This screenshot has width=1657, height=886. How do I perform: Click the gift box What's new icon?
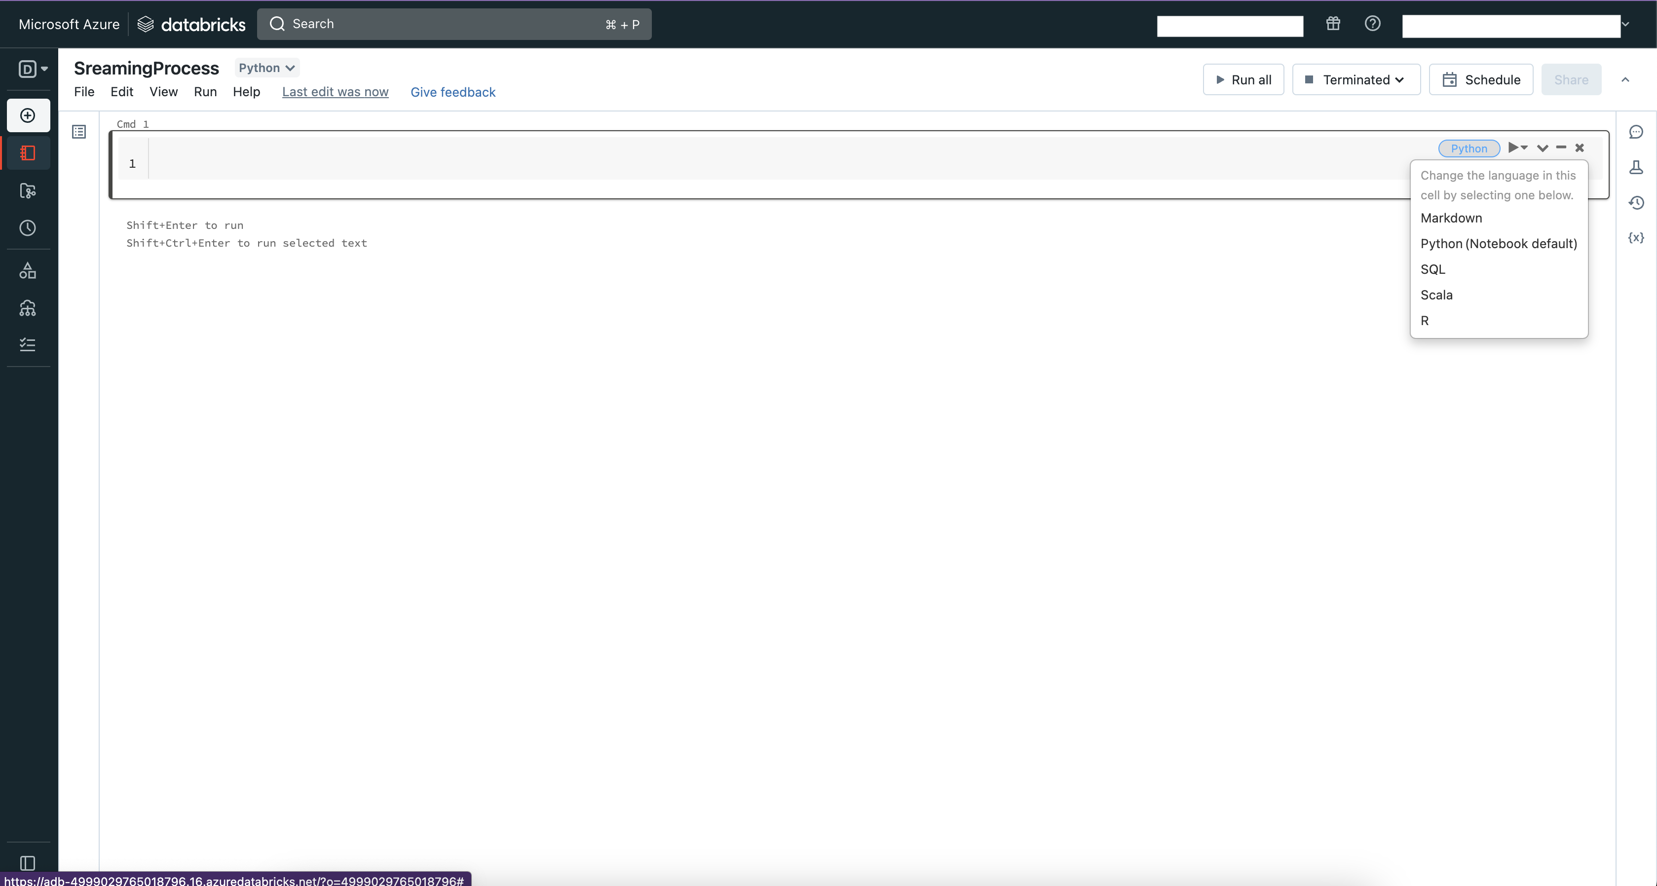pos(1333,24)
